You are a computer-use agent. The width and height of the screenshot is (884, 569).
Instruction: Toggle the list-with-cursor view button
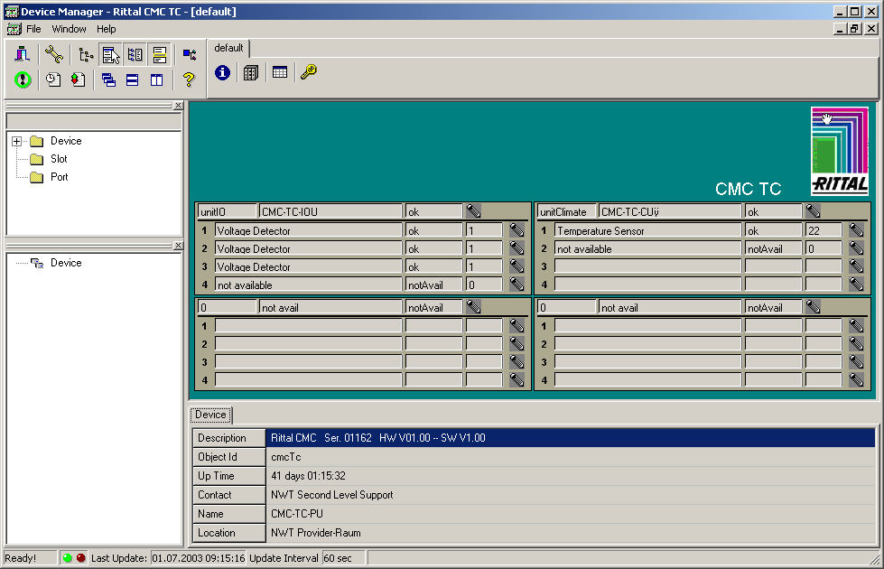(x=110, y=55)
